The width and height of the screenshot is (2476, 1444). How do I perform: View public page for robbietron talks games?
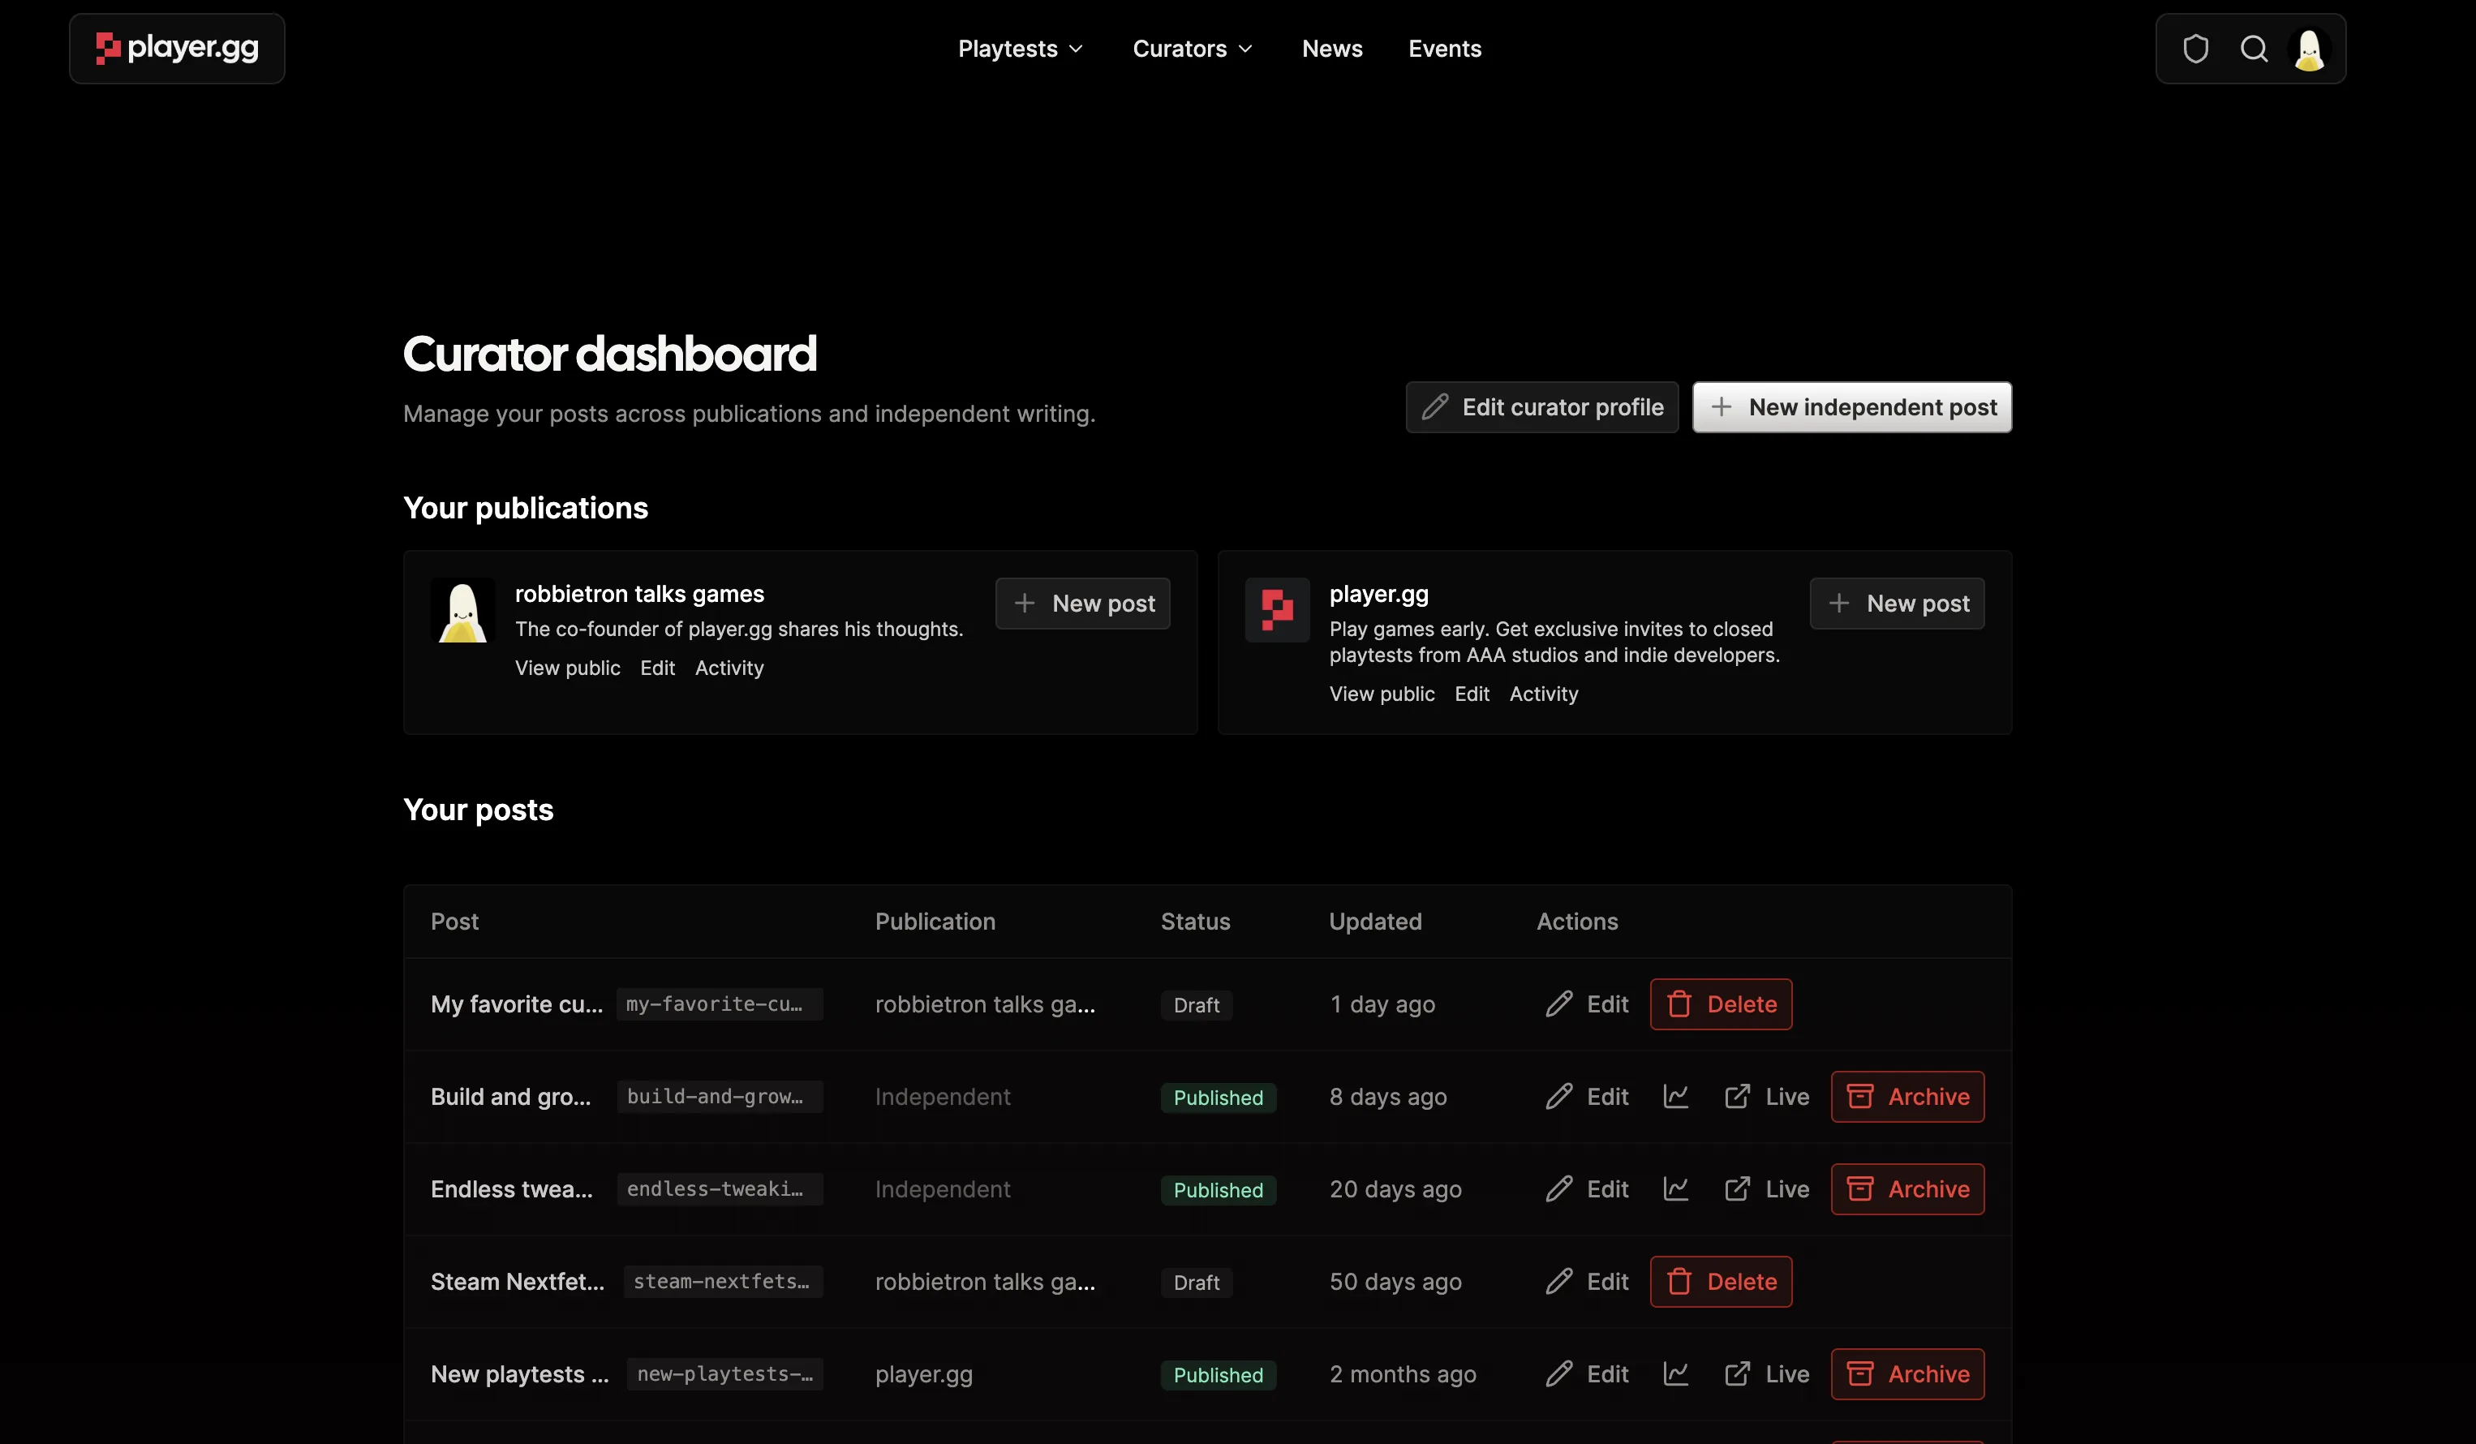[x=568, y=668]
